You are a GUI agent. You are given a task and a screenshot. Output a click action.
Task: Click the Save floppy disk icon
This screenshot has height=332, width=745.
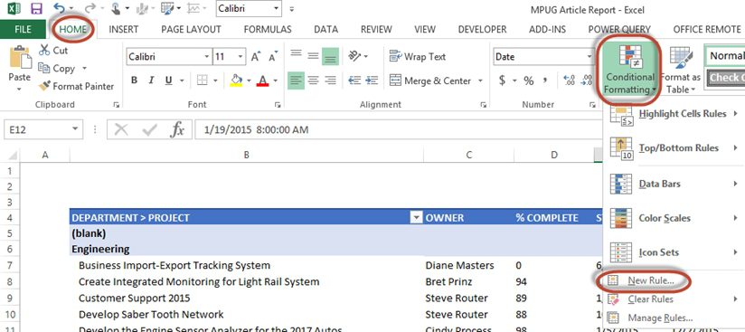pos(36,8)
